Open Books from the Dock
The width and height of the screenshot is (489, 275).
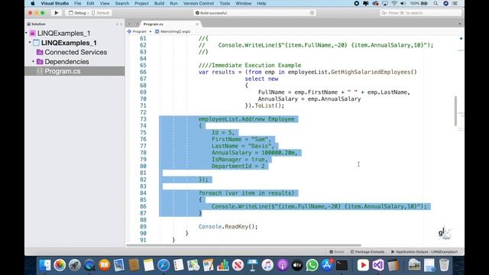[105, 265]
